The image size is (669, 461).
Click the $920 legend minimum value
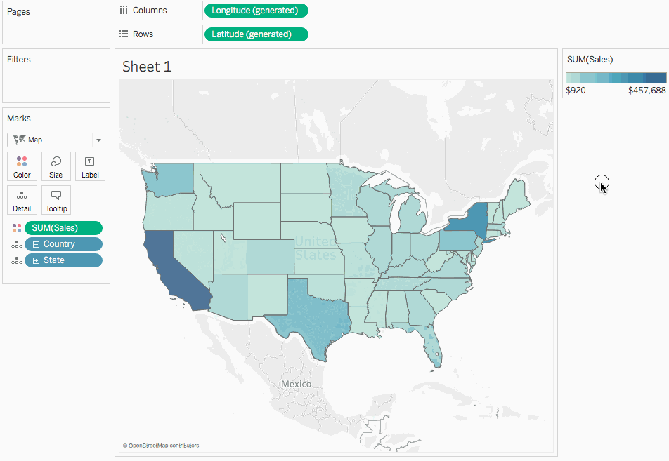tap(576, 91)
